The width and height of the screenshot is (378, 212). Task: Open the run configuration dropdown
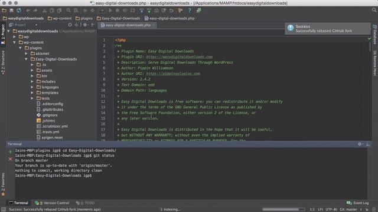(102, 11)
